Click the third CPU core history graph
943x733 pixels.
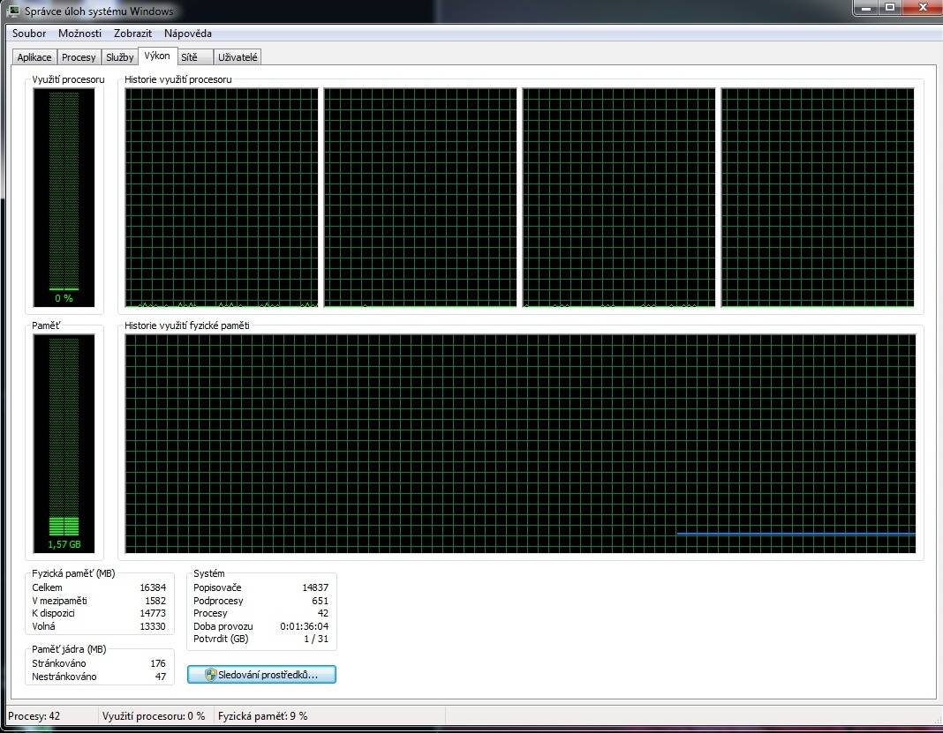coord(619,198)
